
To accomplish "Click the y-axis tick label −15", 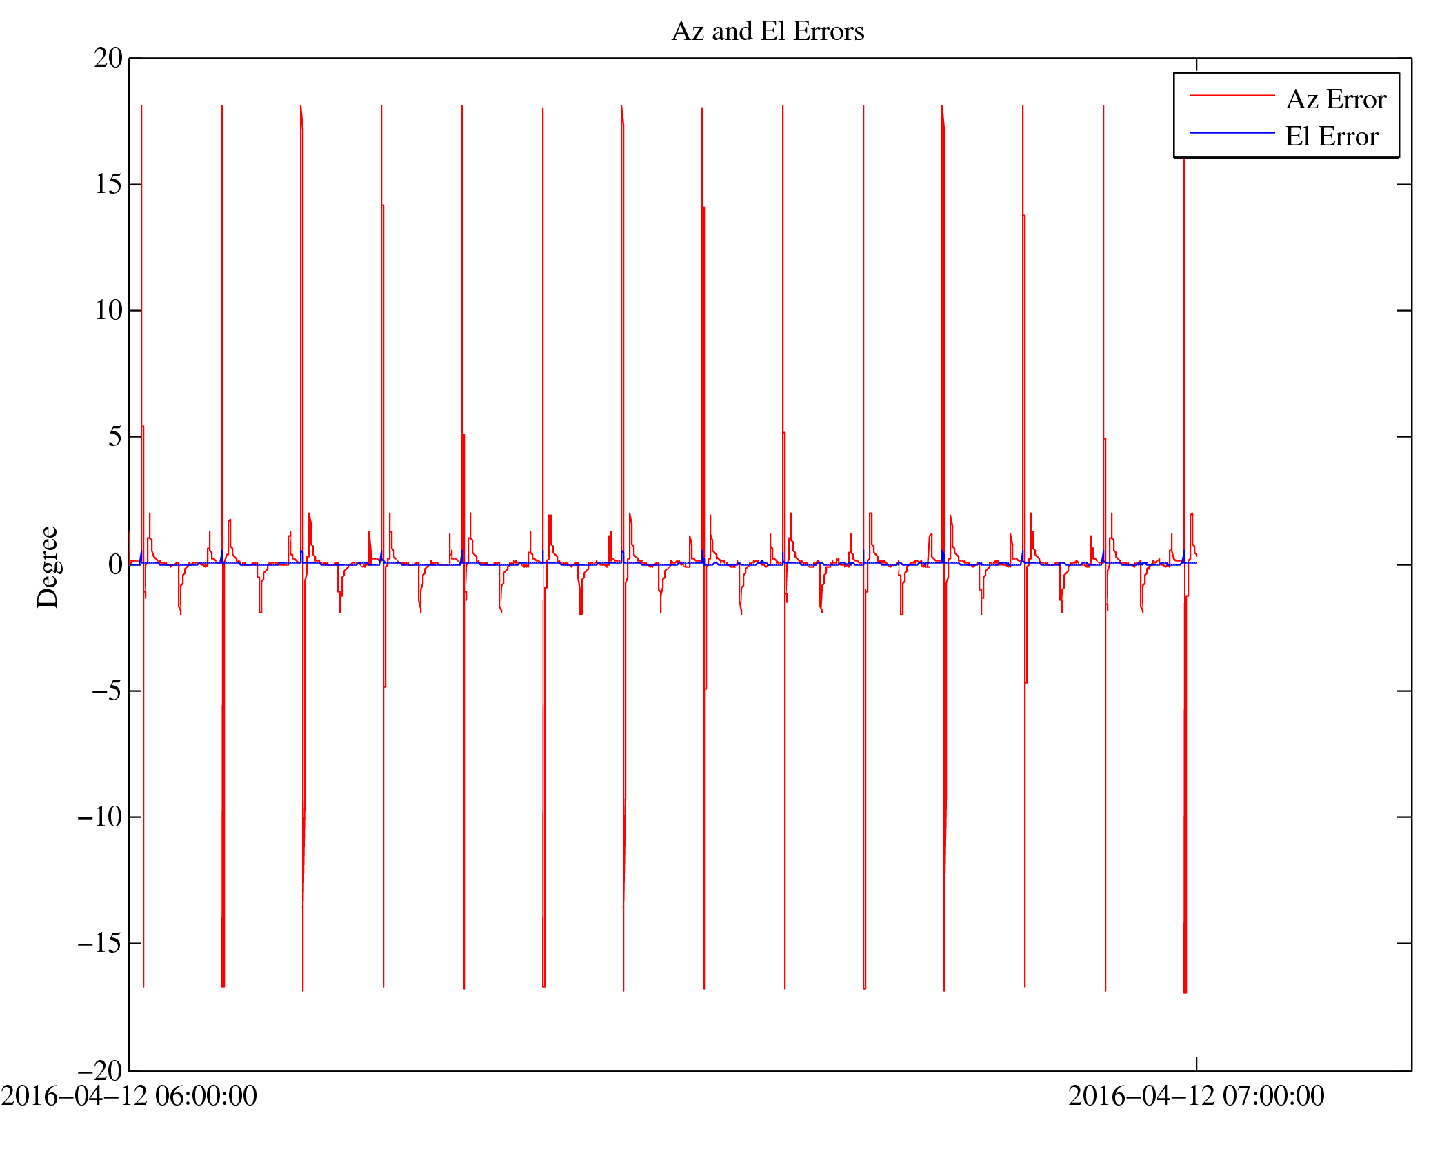I will (100, 944).
